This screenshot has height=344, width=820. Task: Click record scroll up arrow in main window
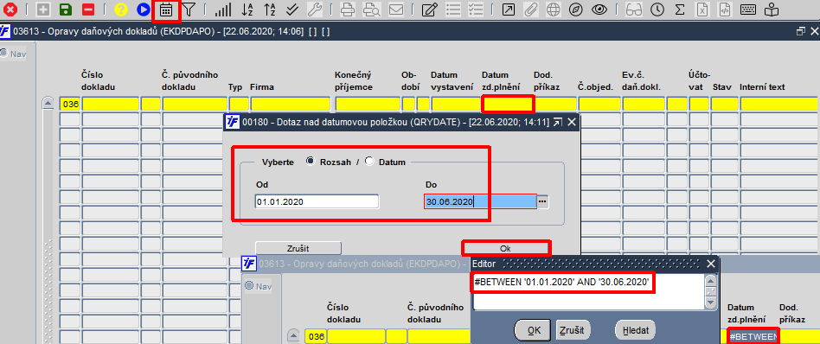point(48,103)
